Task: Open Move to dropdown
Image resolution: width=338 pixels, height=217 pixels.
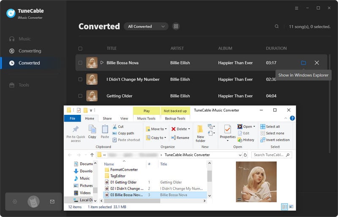Action: [156, 129]
